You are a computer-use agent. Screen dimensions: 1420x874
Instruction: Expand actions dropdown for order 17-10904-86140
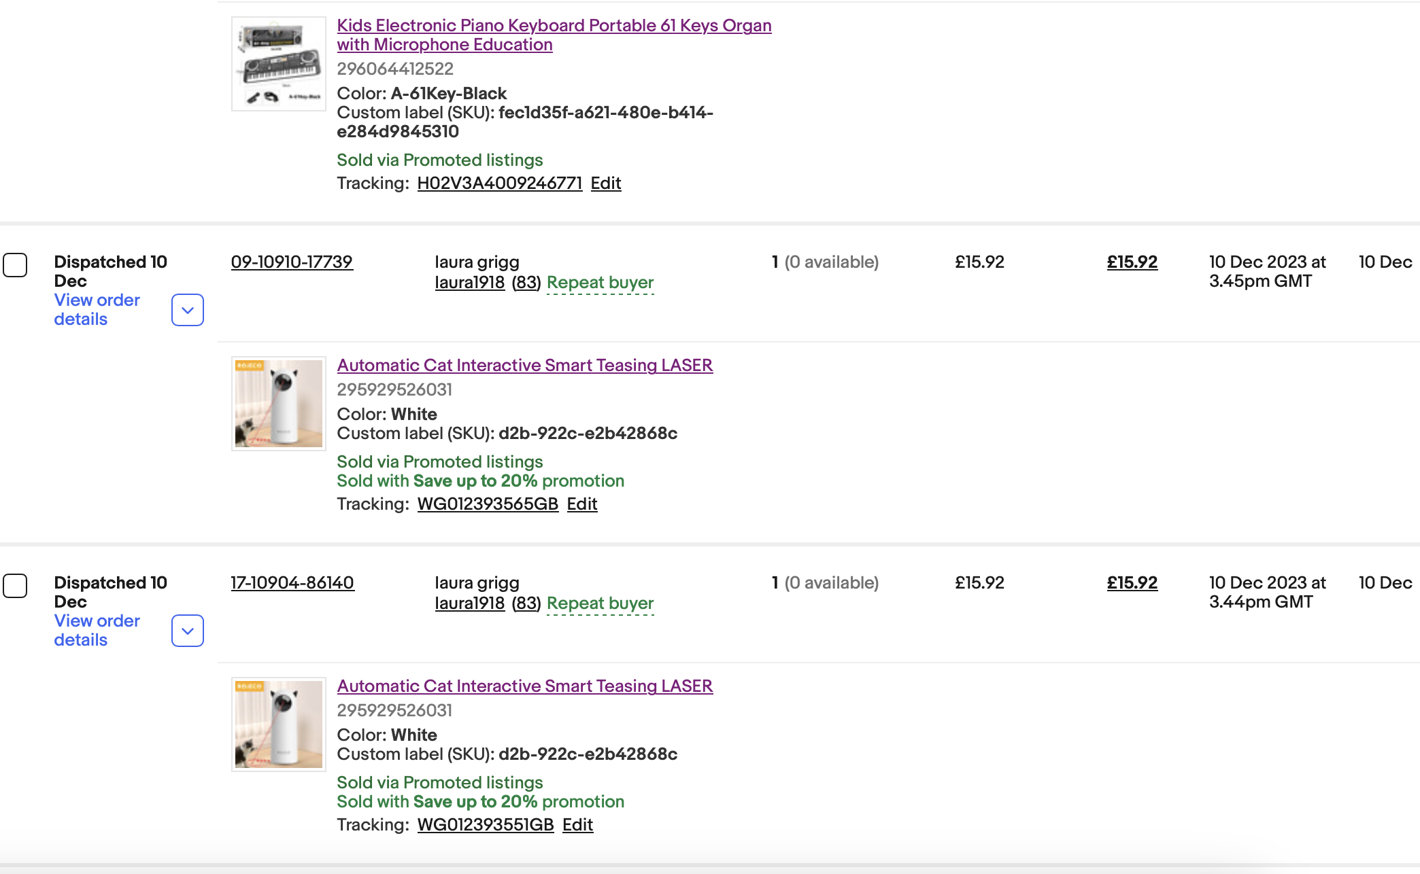point(188,631)
